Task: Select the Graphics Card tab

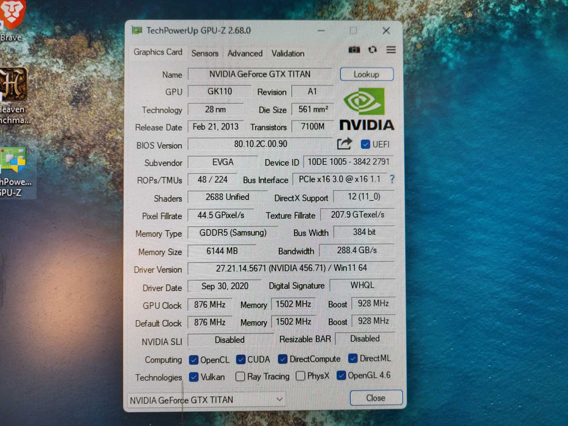Action: coord(158,52)
